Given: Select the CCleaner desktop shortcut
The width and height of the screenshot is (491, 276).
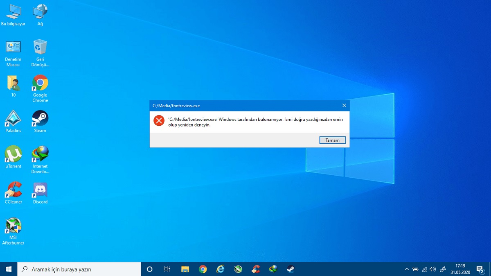Looking at the screenshot, I should 13,193.
